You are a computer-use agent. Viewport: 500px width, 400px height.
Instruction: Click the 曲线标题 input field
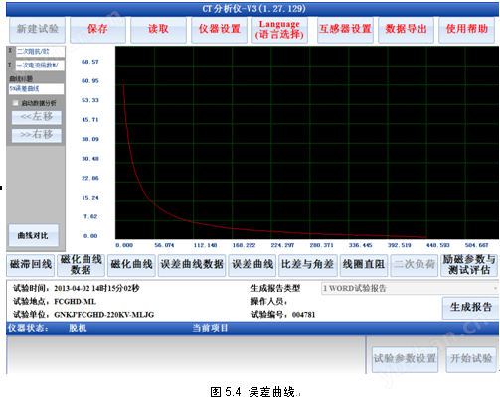[36, 89]
